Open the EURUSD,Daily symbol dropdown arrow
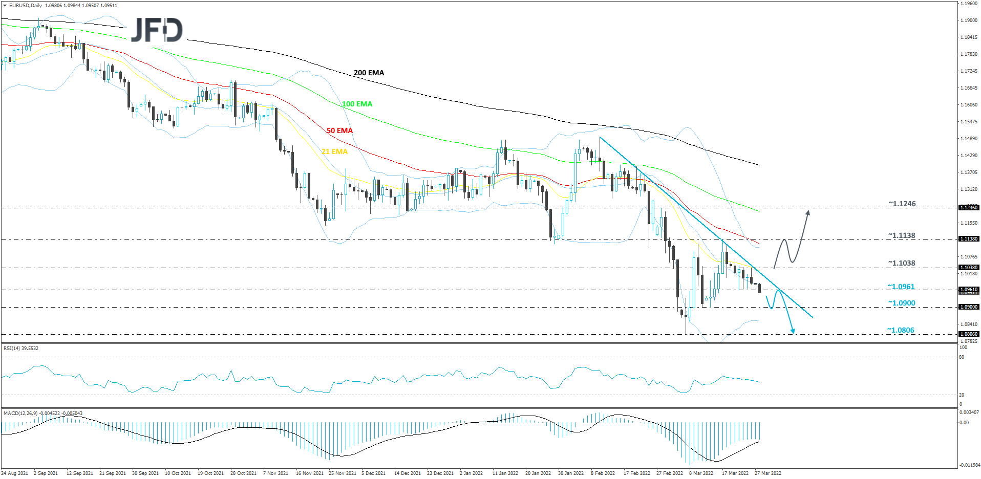The height and width of the screenshot is (479, 981). [x=5, y=5]
